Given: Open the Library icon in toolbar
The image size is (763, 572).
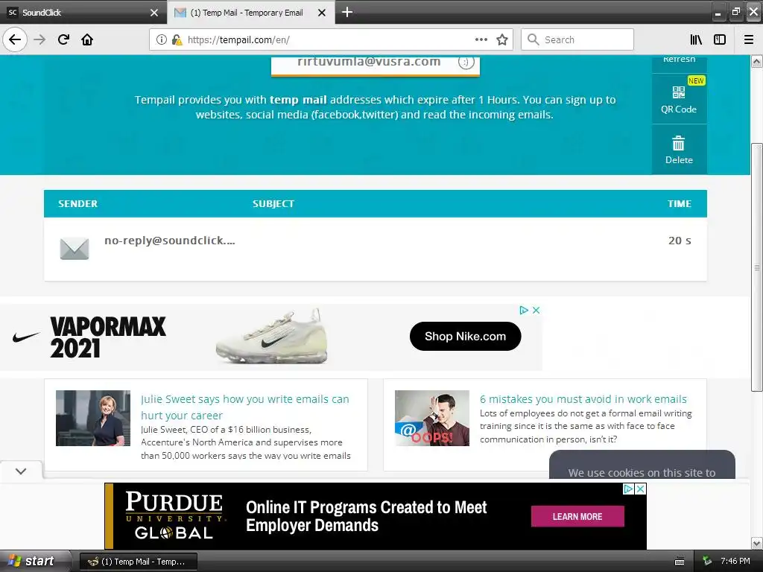Looking at the screenshot, I should click(696, 39).
